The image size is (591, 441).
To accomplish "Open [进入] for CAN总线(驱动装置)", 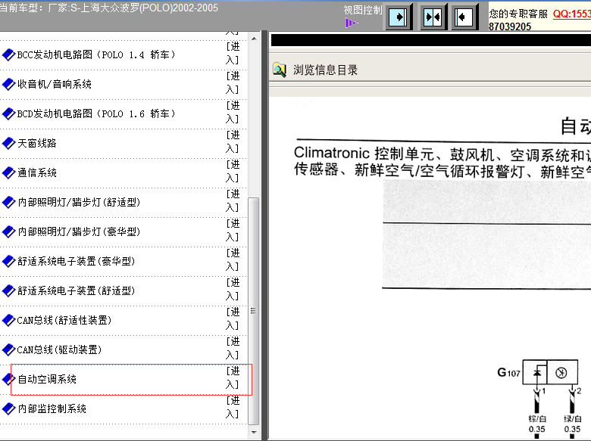I will 233,348.
